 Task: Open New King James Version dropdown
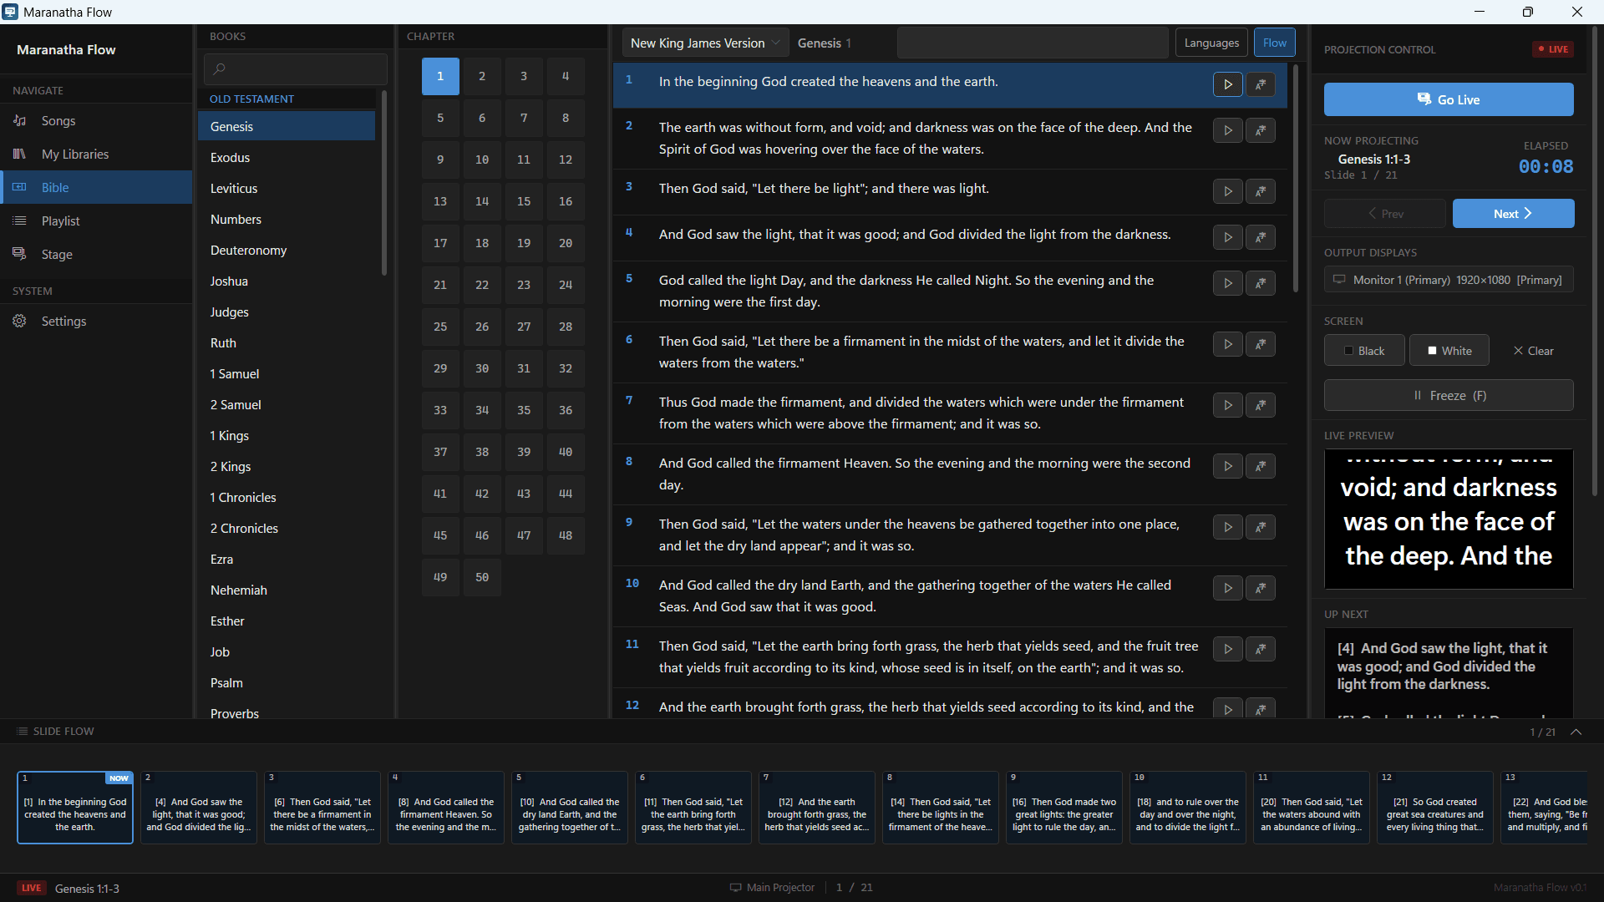705,43
